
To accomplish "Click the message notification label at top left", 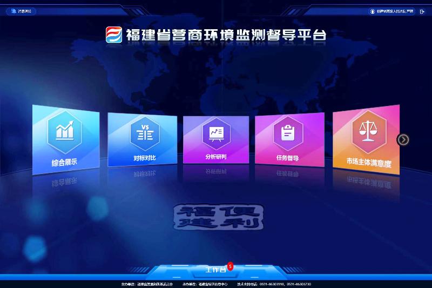I will click(25, 11).
